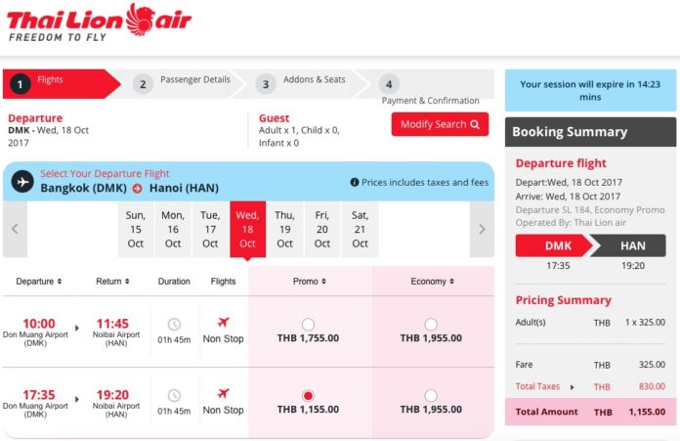The width and height of the screenshot is (680, 441).
Task: Show later dates with right arrow
Action: point(482,229)
